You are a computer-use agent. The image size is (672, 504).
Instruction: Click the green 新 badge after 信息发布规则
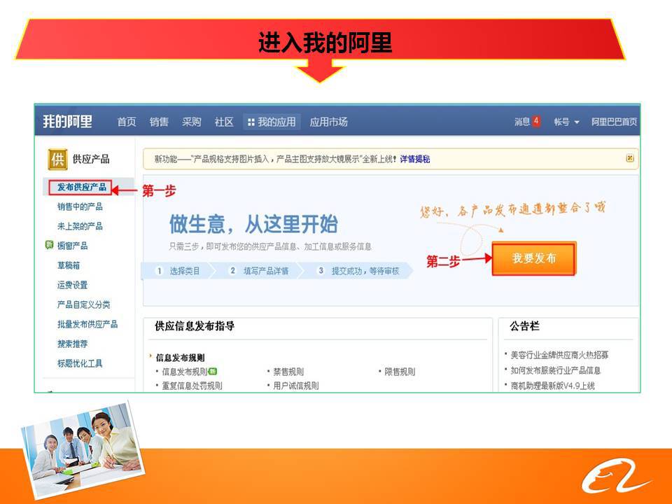(x=213, y=371)
